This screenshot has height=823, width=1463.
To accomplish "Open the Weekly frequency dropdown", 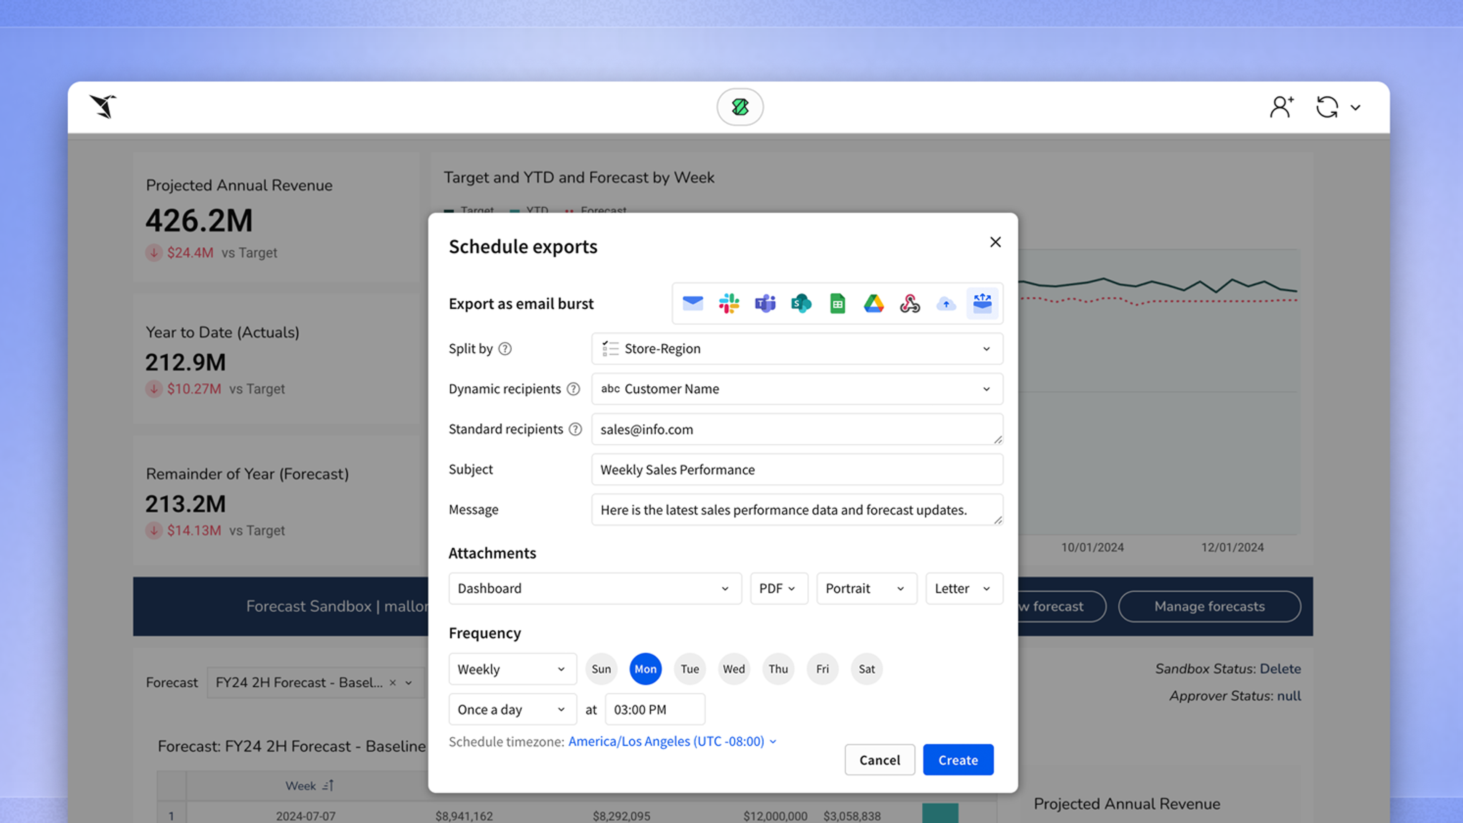I will [513, 669].
